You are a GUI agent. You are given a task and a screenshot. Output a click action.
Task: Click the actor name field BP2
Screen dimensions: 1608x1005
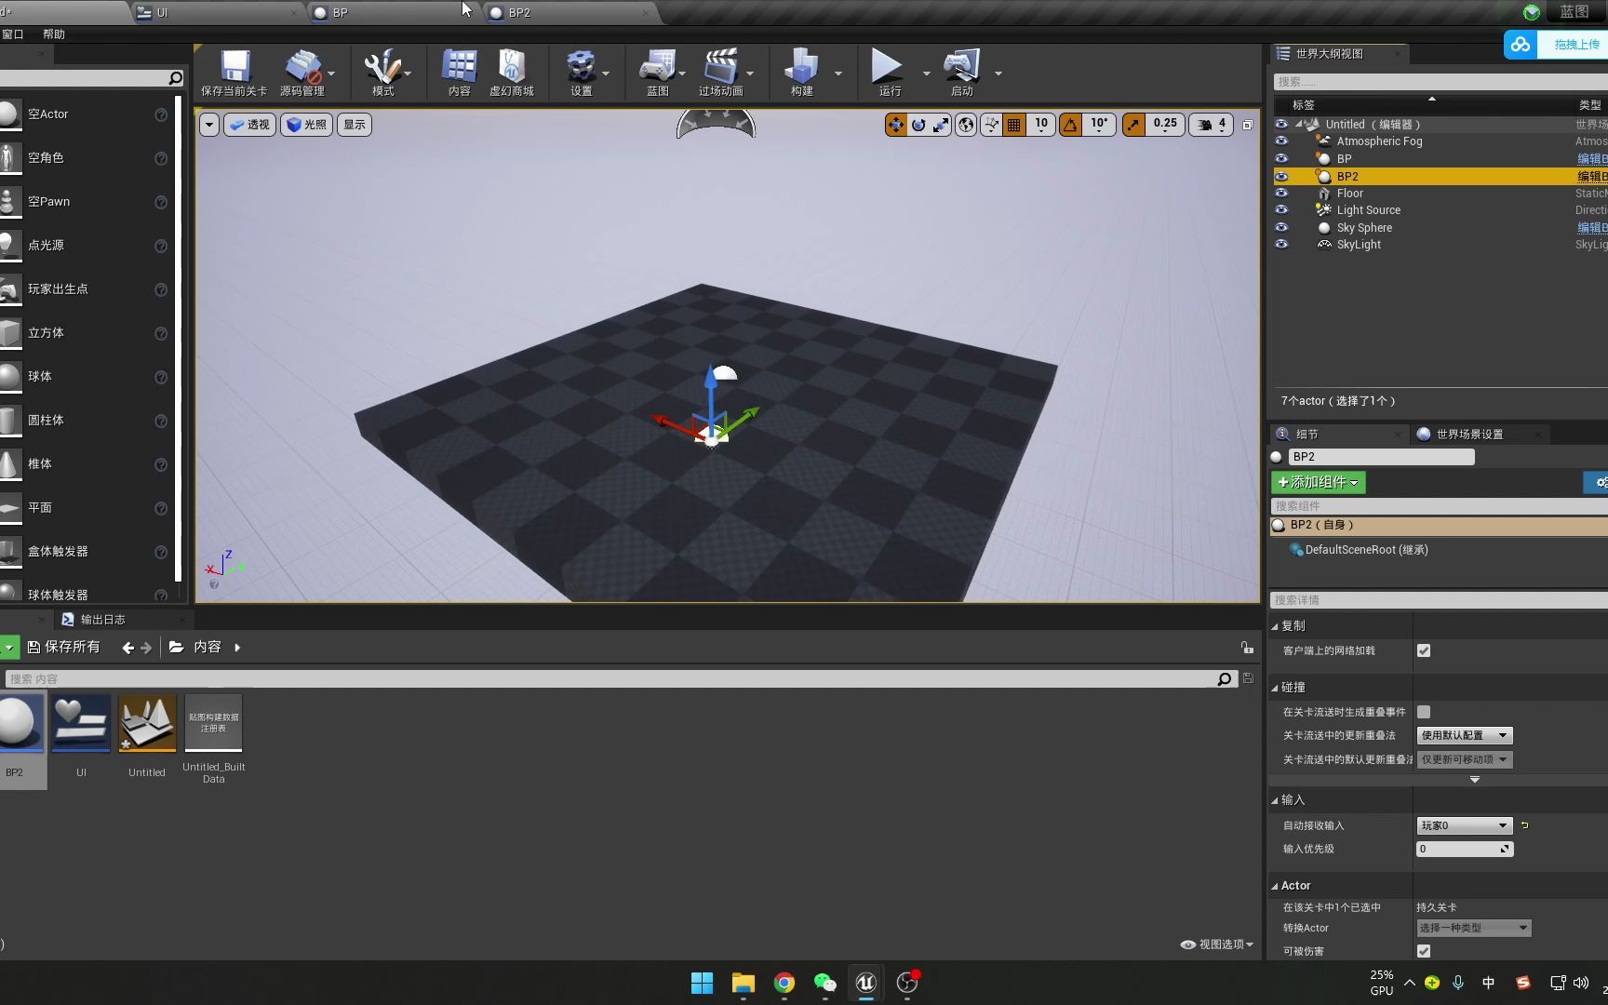1381,457
